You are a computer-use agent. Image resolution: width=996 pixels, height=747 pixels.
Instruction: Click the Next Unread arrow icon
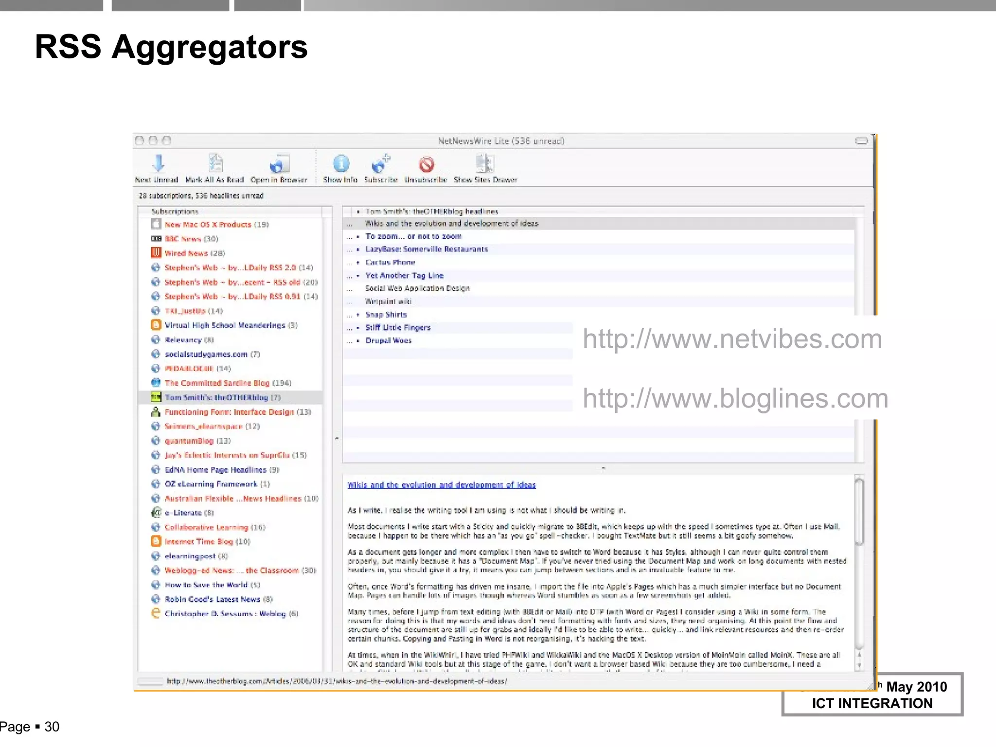[x=158, y=163]
